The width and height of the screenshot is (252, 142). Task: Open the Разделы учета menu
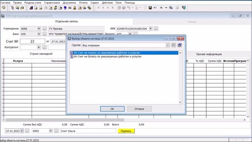(x=33, y=3)
